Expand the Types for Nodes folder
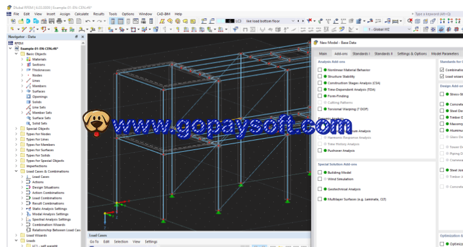The width and height of the screenshot is (463, 247). pos(16,134)
